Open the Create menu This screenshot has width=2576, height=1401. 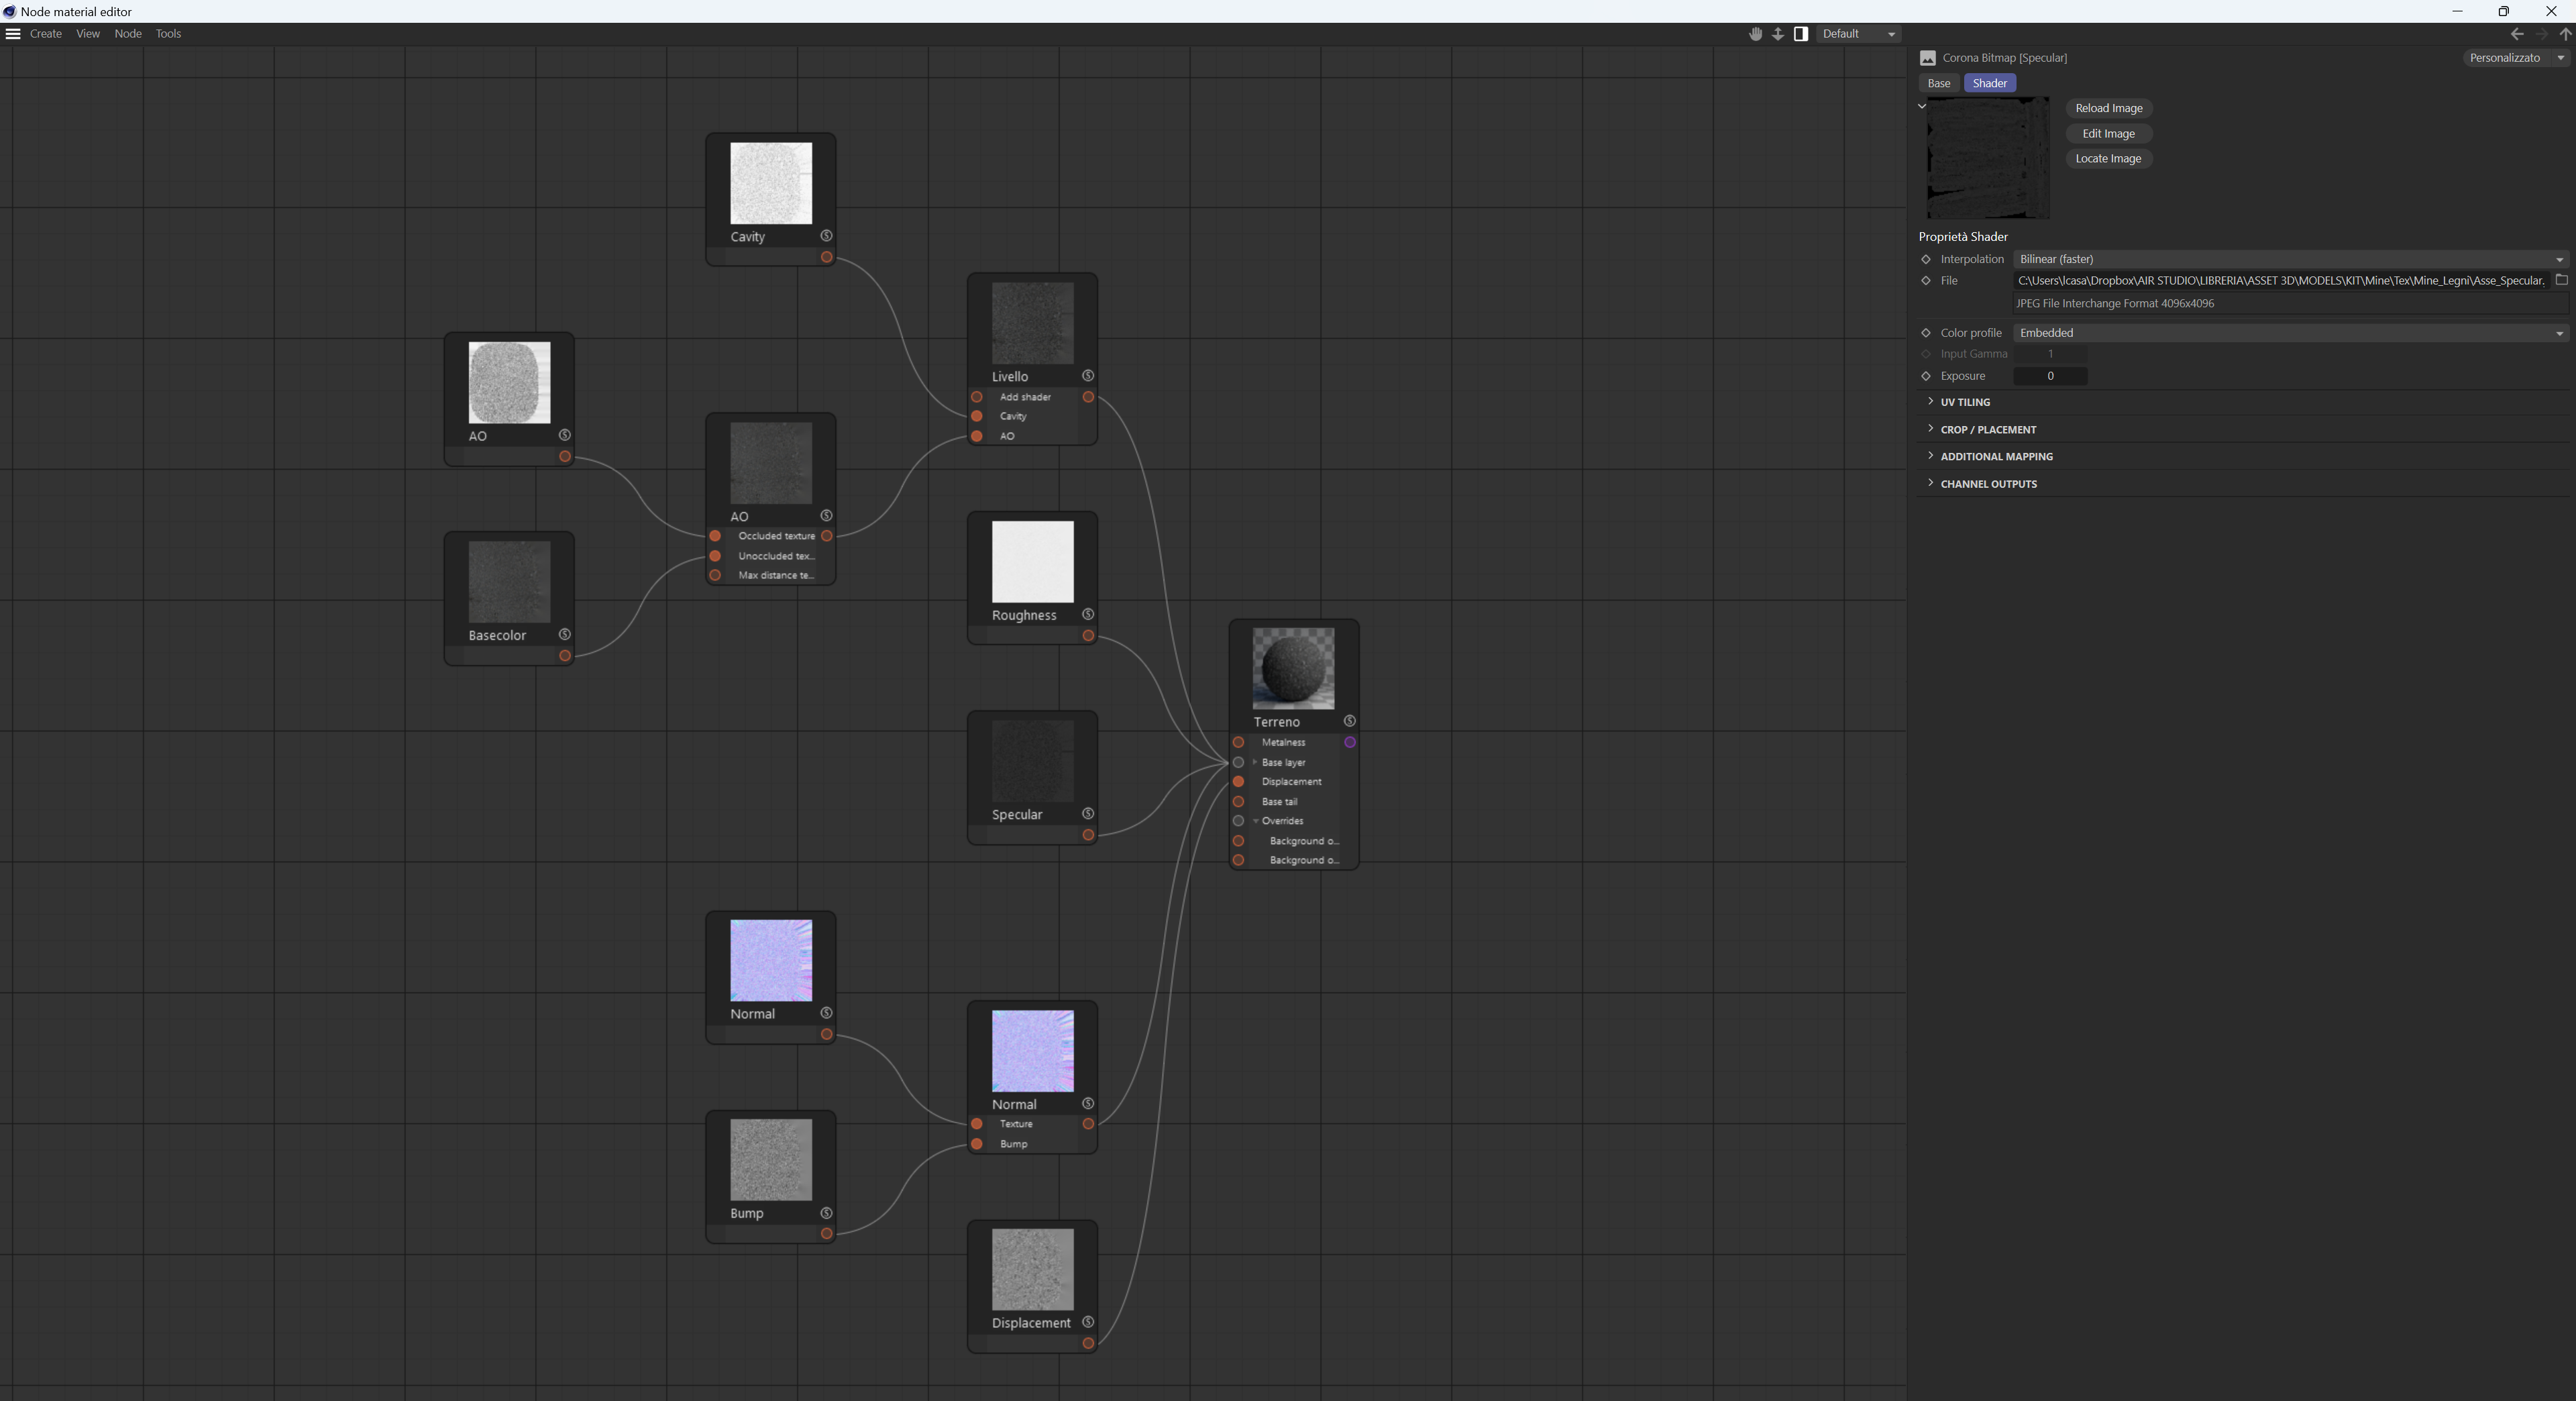pos(46,34)
